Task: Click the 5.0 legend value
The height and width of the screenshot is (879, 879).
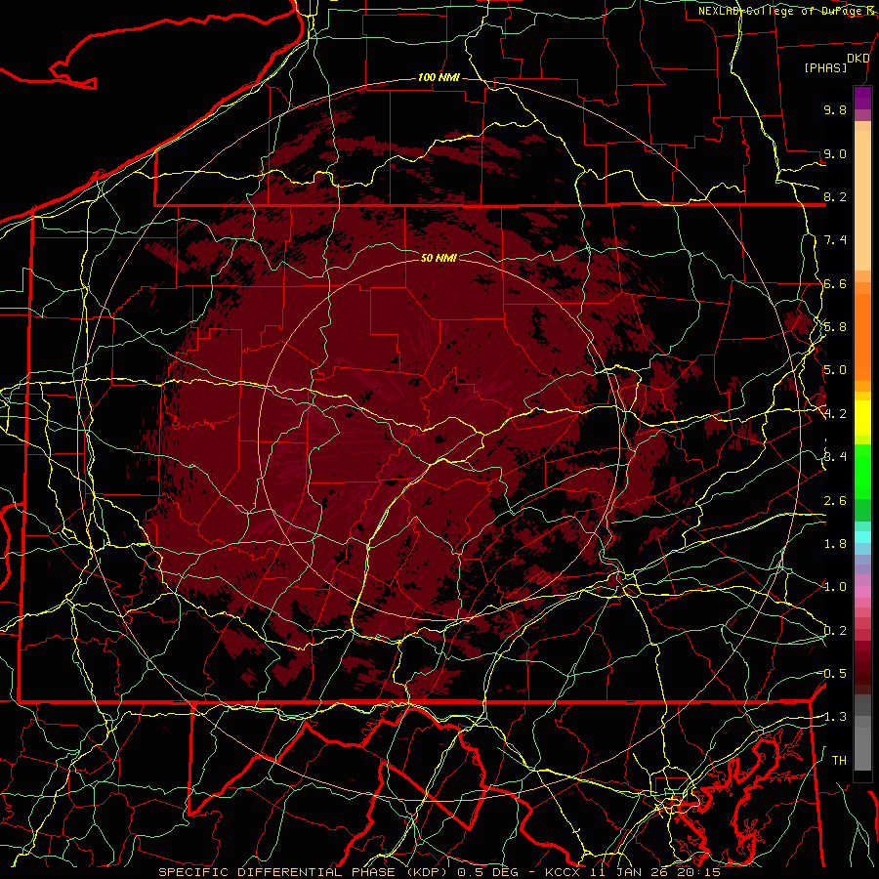Action: click(835, 370)
